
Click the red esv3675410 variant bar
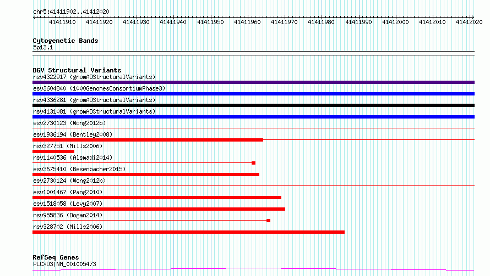click(146, 174)
